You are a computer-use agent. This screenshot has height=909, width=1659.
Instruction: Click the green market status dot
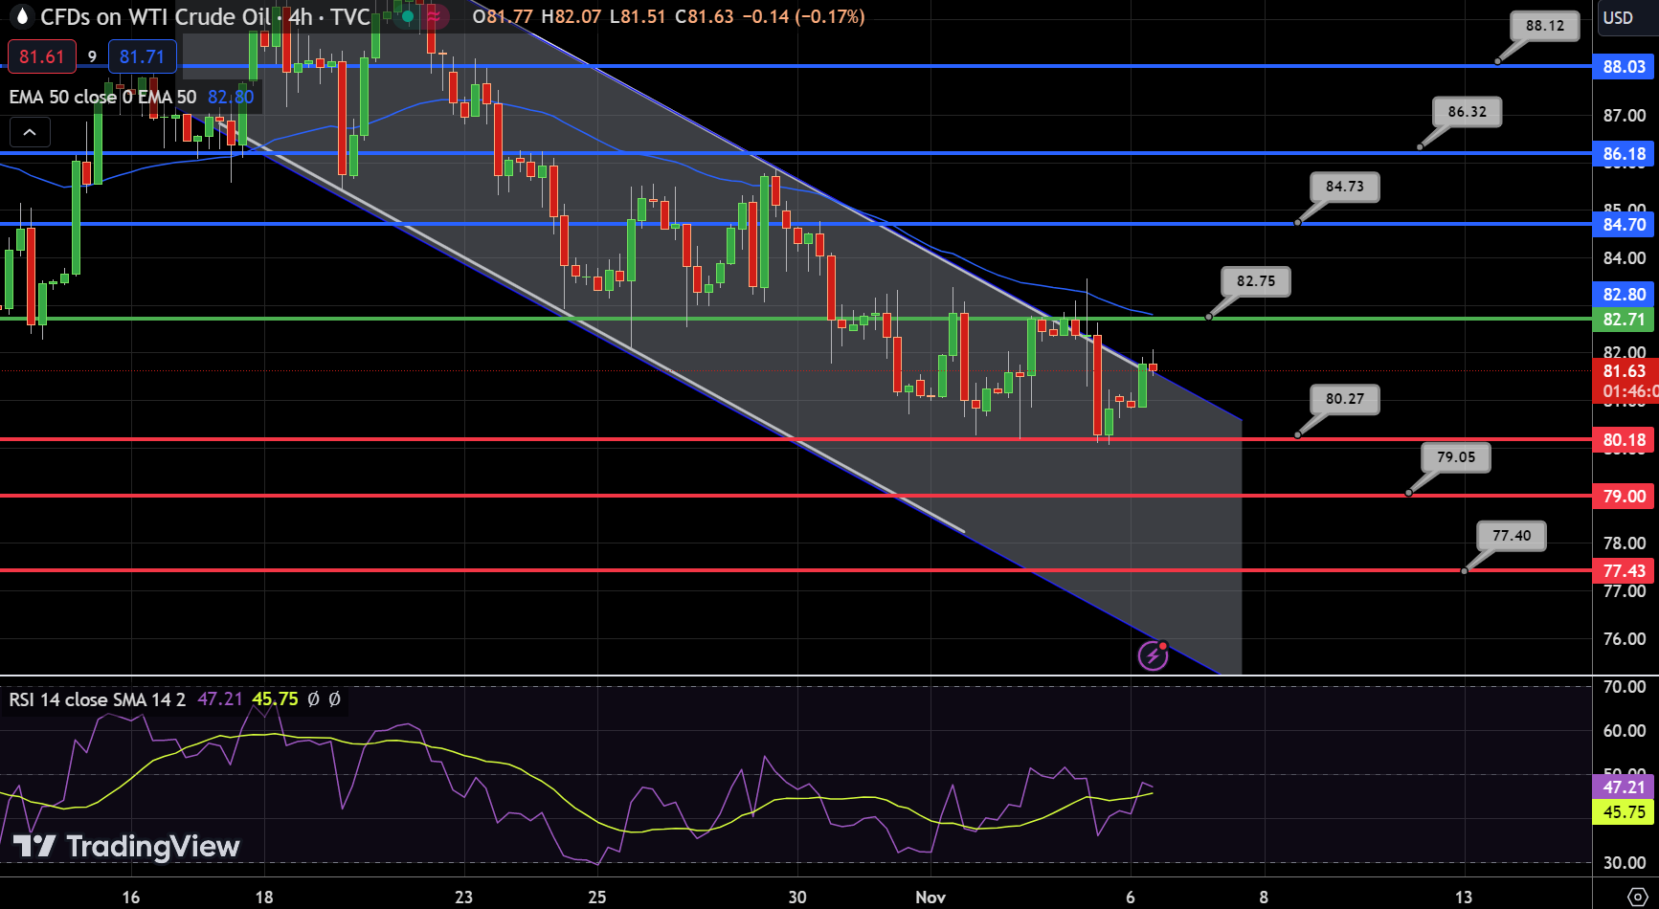[408, 16]
